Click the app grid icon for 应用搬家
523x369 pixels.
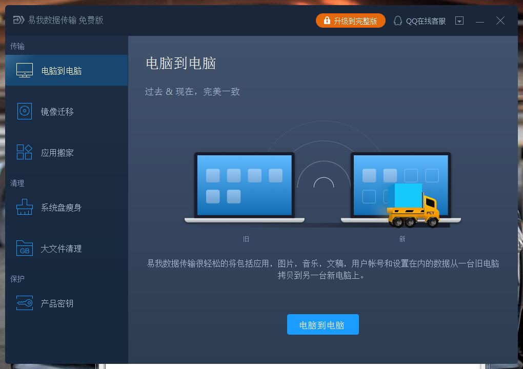pyautogui.click(x=24, y=152)
